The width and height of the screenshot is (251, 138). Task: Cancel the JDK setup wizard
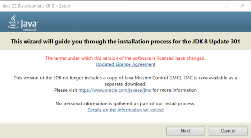pos(228,131)
